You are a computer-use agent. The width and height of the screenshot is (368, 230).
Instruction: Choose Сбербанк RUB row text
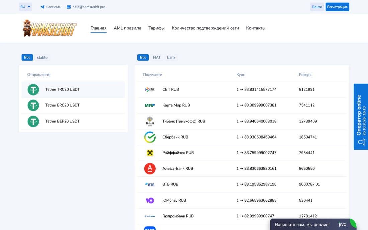[175, 137]
